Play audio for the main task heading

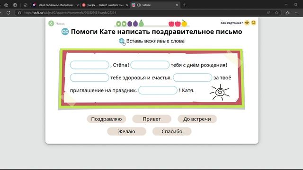pos(65,32)
